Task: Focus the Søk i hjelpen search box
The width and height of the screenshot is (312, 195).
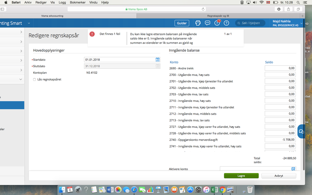Action: (x=250, y=23)
